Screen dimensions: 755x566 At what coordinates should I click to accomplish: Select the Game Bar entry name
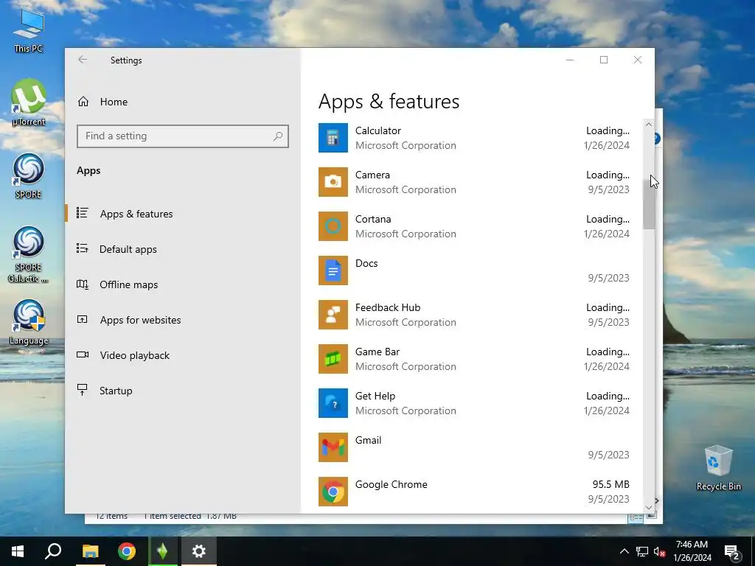[377, 352]
